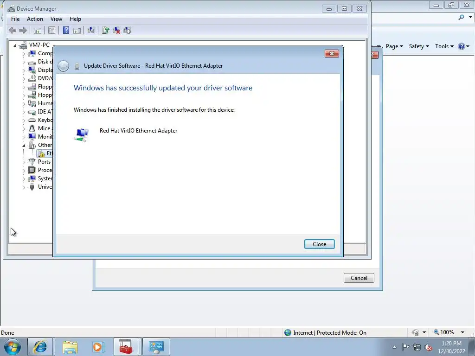Click the Universal Serial Bus plug icon

32,187
